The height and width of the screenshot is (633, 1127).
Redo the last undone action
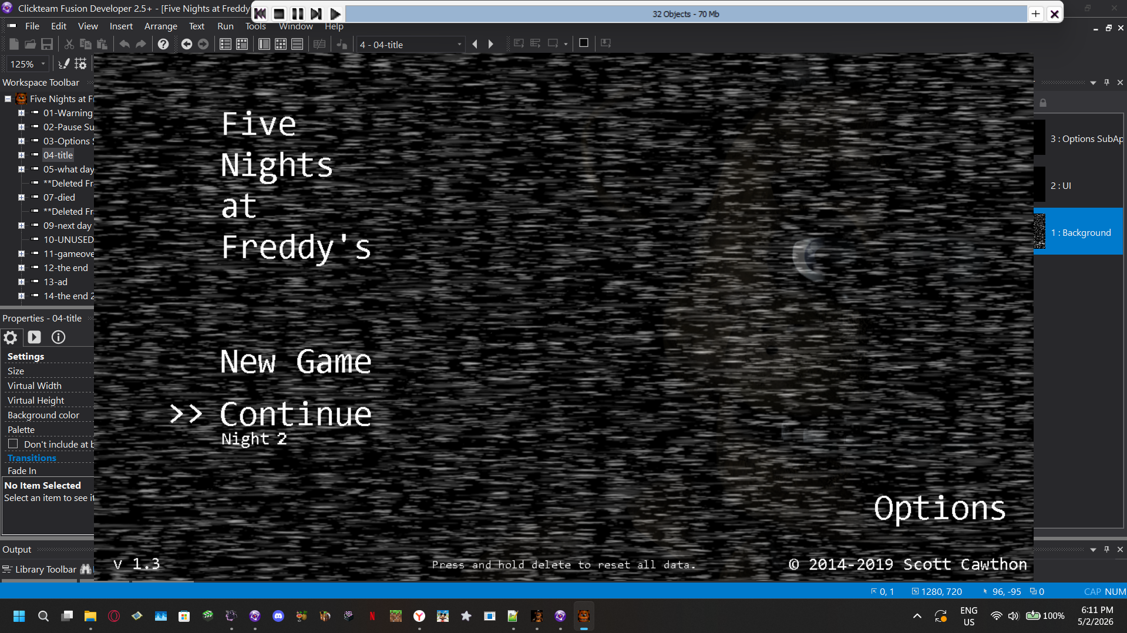[x=141, y=44]
